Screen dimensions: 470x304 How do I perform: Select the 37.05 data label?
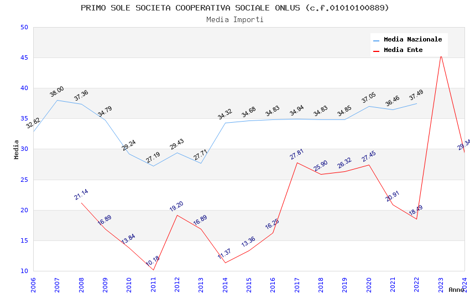(368, 98)
